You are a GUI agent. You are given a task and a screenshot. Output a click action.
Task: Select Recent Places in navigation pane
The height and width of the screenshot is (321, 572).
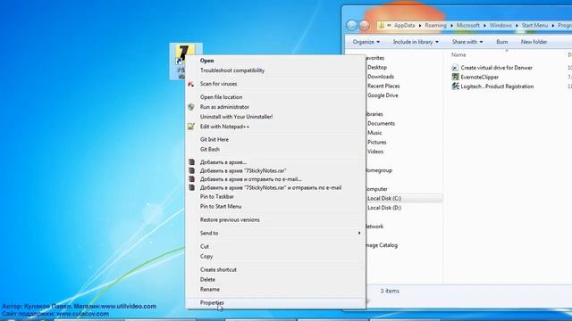pyautogui.click(x=383, y=86)
